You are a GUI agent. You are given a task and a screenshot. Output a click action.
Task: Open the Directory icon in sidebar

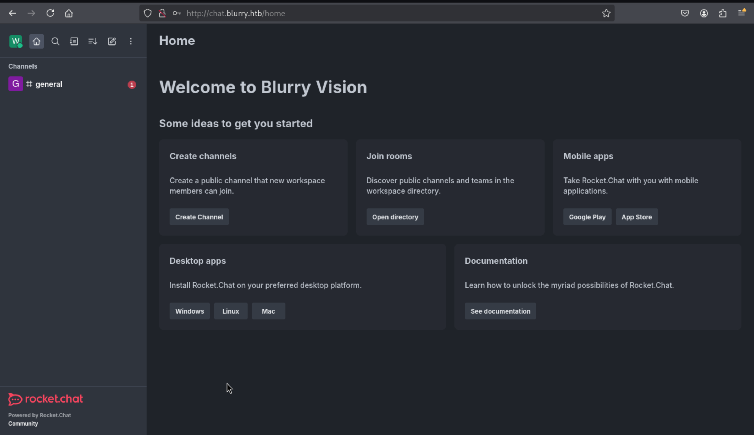pyautogui.click(x=74, y=41)
